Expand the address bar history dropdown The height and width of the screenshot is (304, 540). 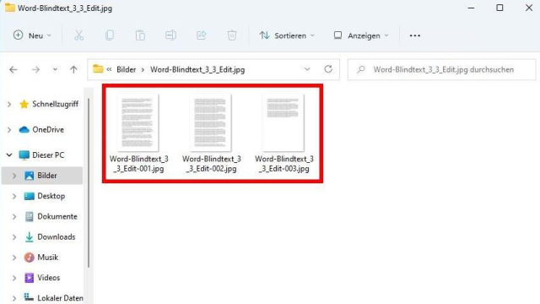pos(307,69)
